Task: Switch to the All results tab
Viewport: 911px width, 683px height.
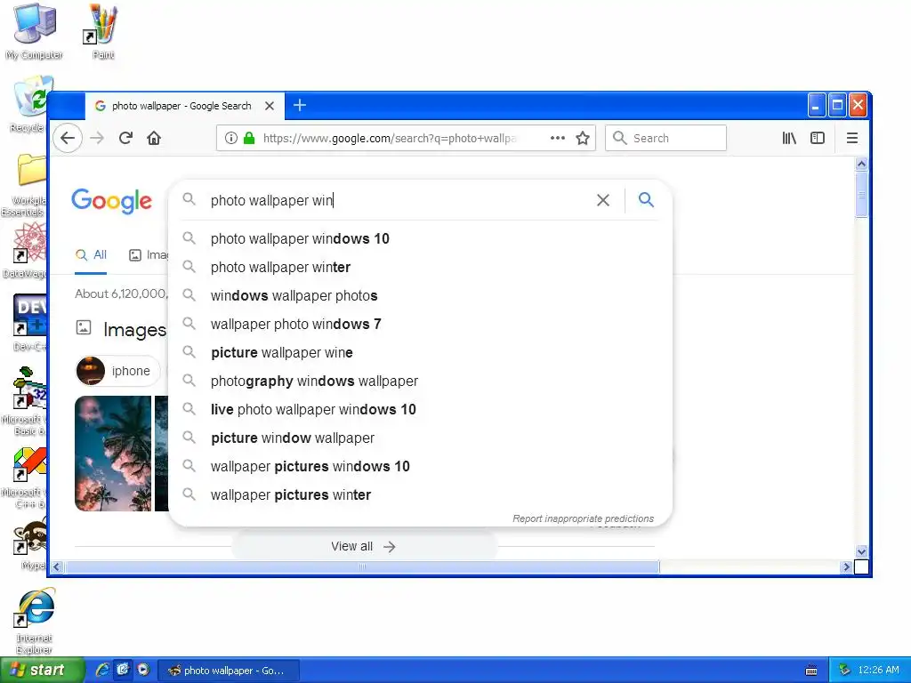Action: [92, 255]
